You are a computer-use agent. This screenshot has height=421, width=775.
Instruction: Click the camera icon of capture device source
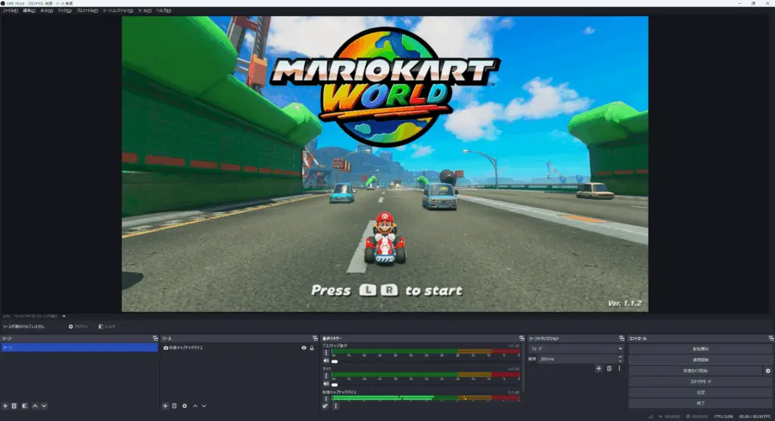(166, 348)
